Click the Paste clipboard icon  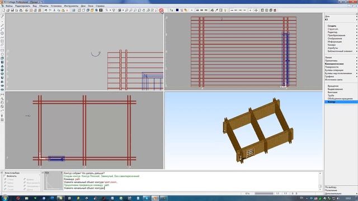click(x=63, y=10)
